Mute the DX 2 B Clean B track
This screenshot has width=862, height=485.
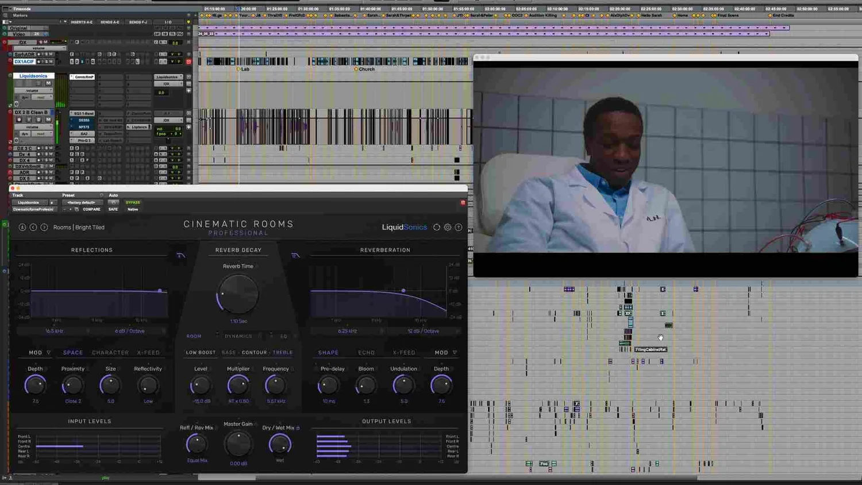click(49, 120)
